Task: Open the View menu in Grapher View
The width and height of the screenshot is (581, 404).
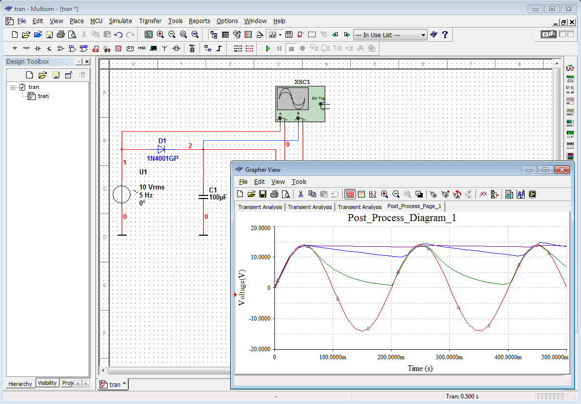Action: [278, 182]
